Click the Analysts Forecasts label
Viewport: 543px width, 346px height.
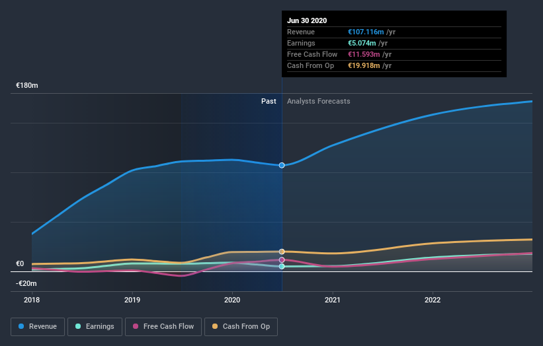[319, 101]
